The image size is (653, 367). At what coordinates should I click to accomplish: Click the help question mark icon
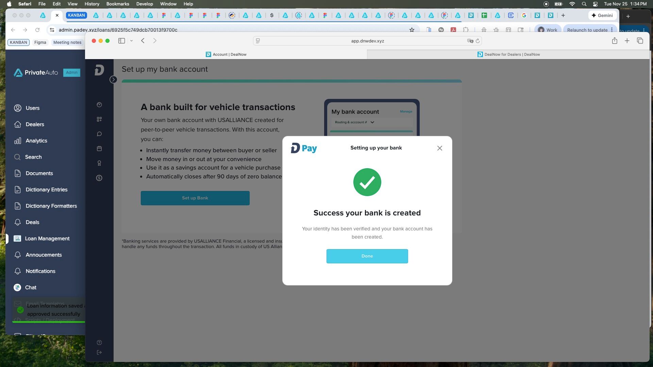[99, 343]
